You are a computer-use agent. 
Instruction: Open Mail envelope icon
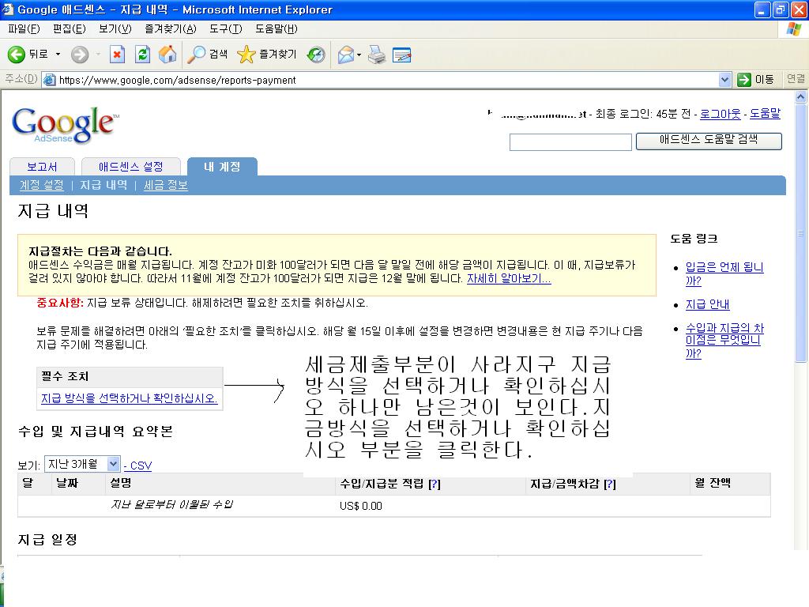point(346,55)
